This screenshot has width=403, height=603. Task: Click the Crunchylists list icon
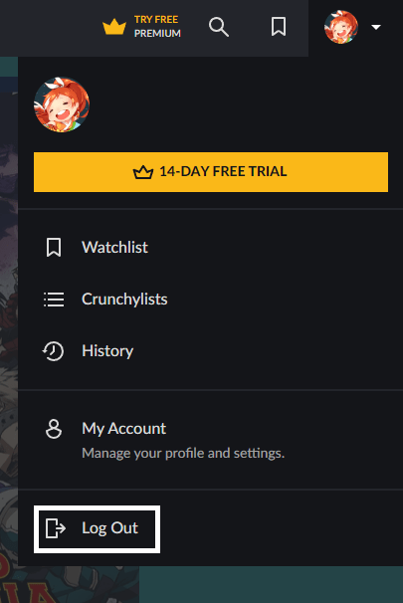point(54,300)
